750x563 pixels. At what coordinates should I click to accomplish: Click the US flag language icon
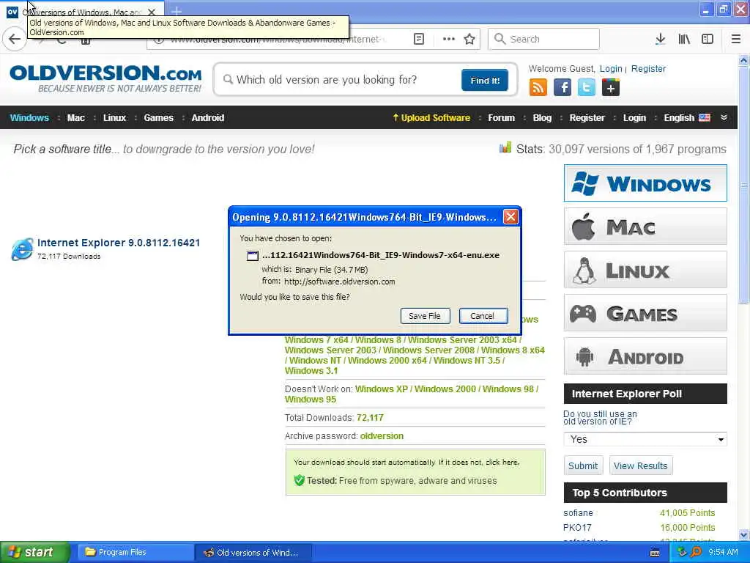click(x=704, y=118)
